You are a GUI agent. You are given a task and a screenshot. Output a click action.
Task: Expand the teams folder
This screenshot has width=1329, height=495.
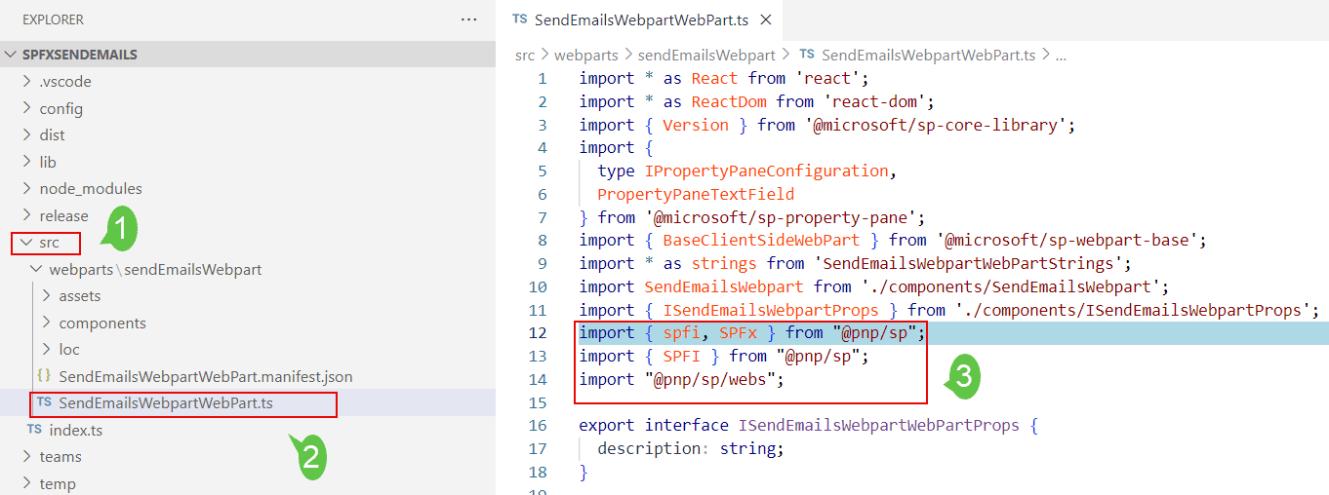click(27, 457)
